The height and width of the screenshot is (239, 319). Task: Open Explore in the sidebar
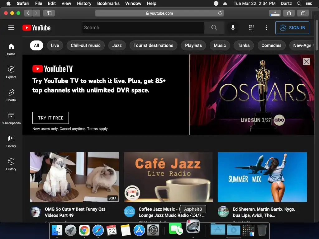tap(11, 72)
